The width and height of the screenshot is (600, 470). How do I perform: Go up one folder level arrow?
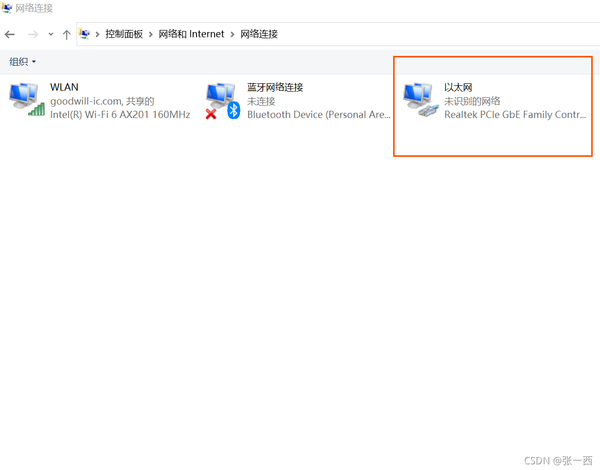pyautogui.click(x=67, y=35)
